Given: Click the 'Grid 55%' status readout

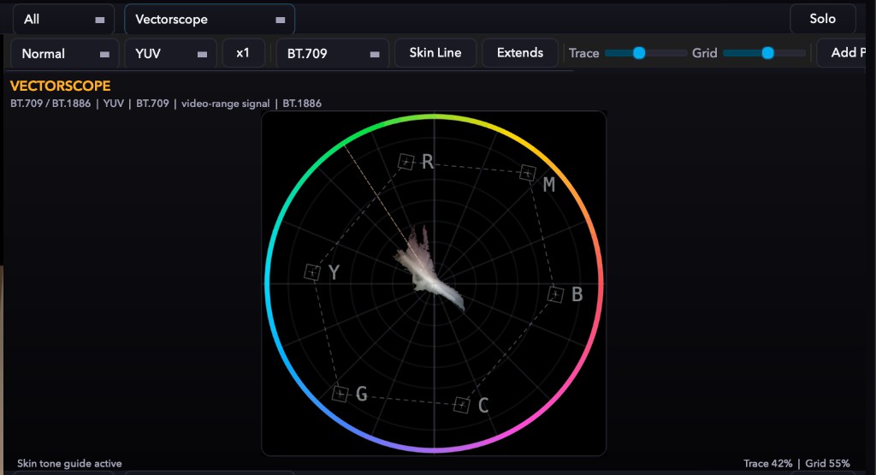Looking at the screenshot, I should click(x=827, y=463).
